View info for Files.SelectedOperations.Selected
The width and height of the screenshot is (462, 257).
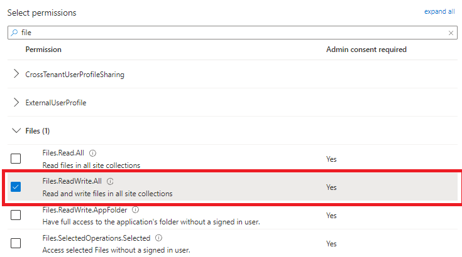pos(158,238)
